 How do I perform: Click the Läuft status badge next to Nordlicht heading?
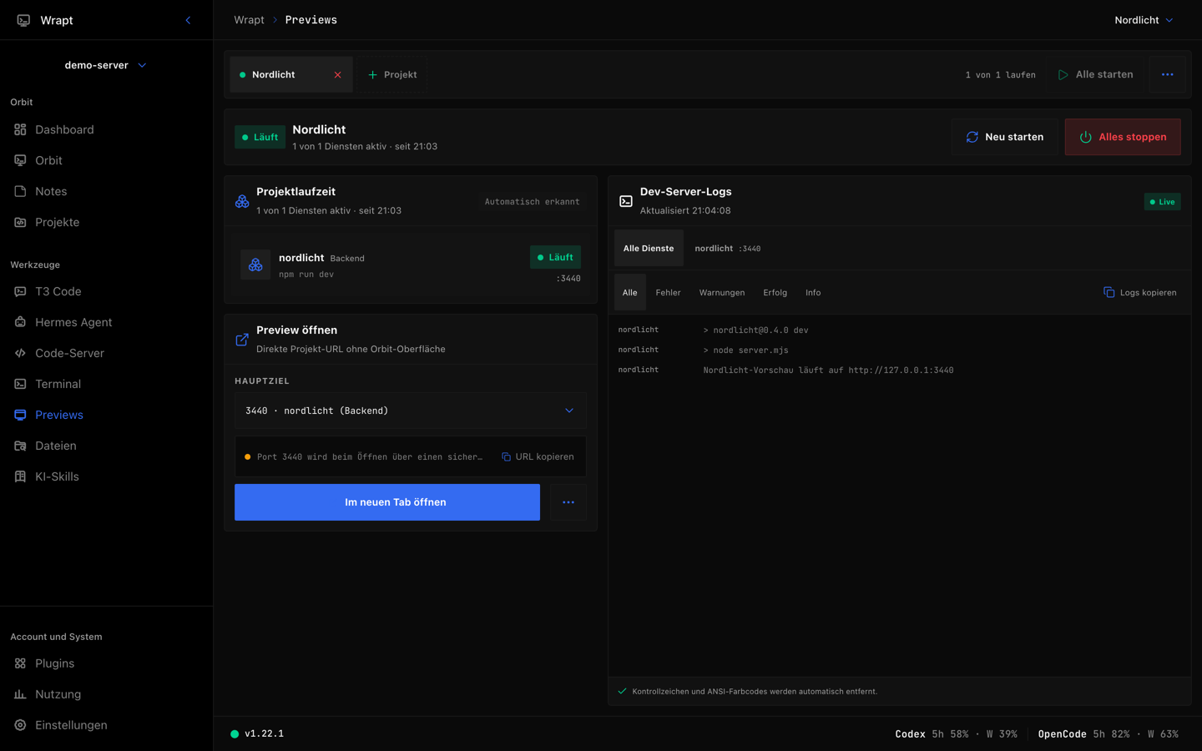(x=260, y=137)
